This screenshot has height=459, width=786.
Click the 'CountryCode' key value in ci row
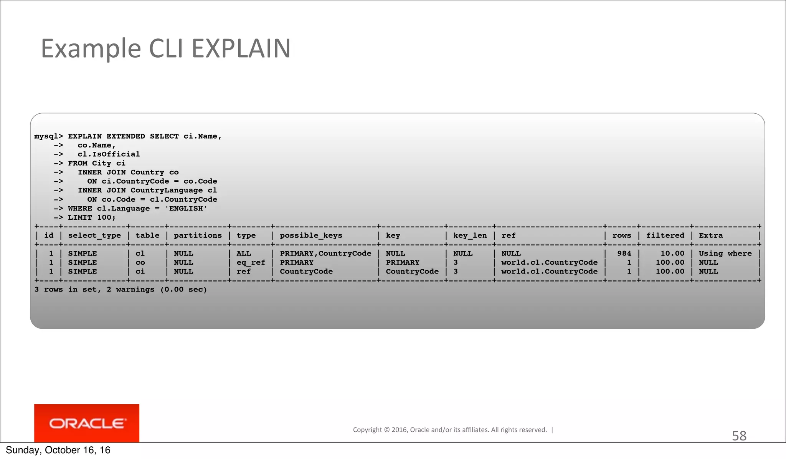[x=412, y=272]
